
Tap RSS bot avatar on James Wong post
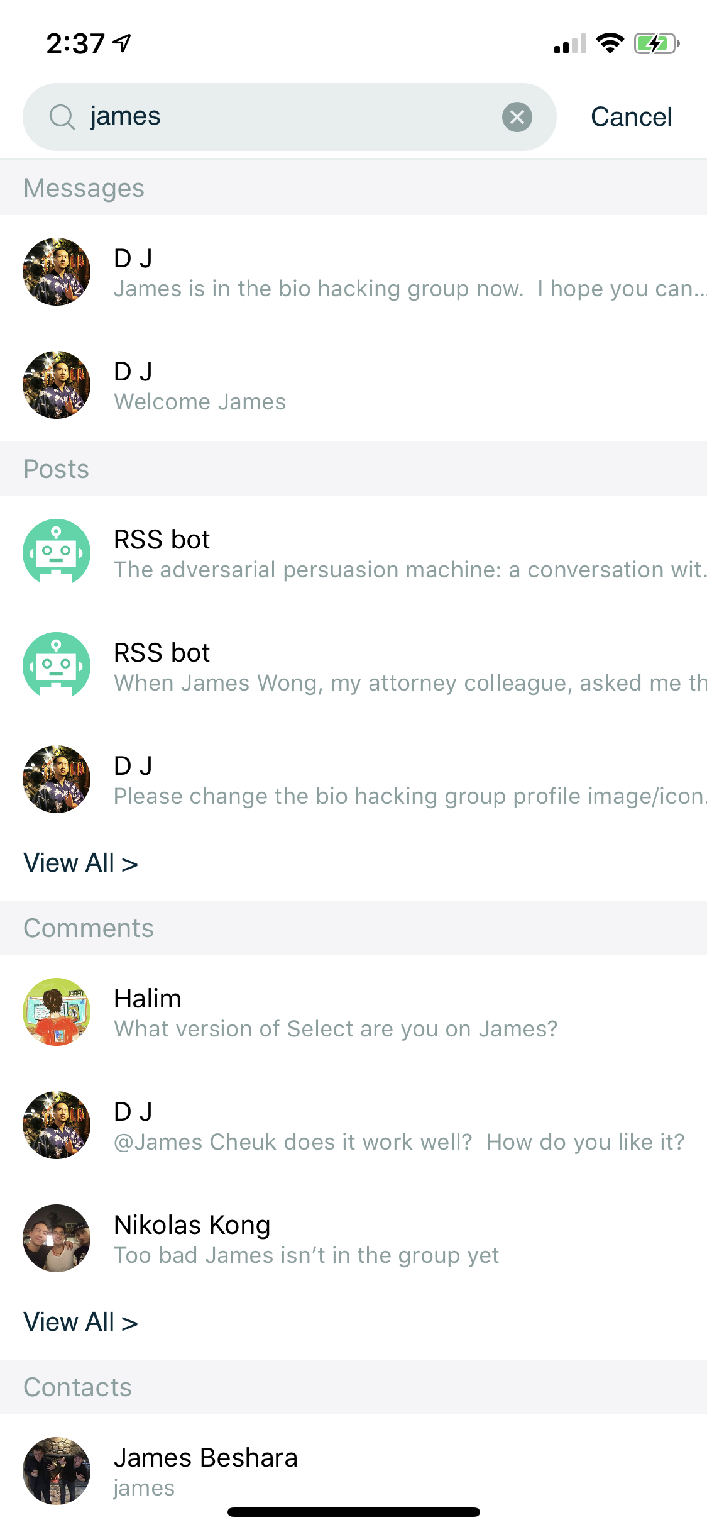57,665
